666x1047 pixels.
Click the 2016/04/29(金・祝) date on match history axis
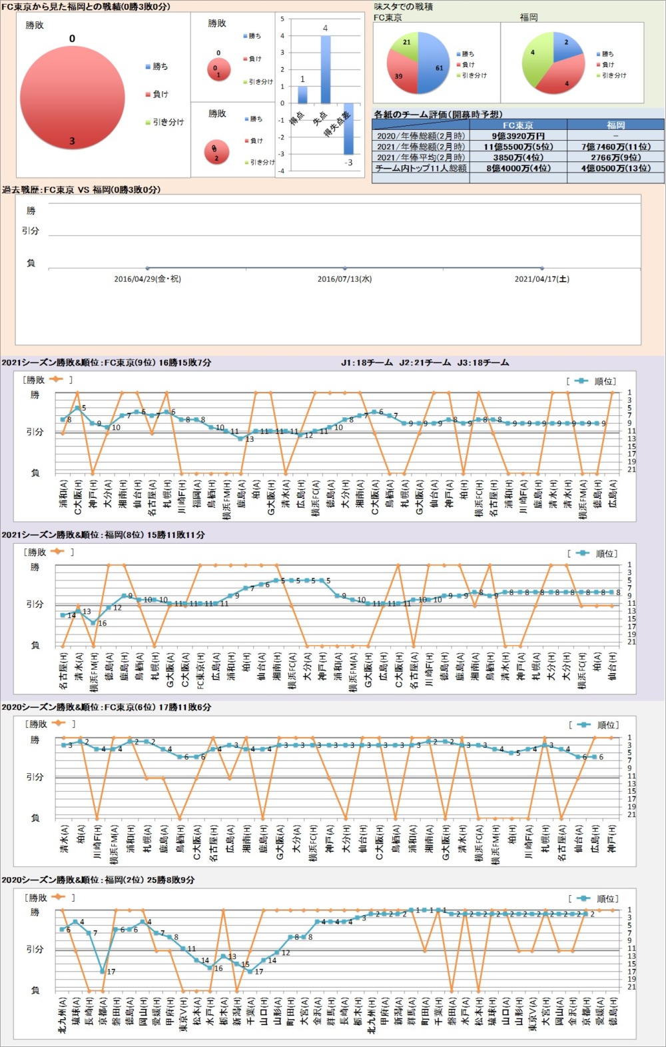(147, 279)
